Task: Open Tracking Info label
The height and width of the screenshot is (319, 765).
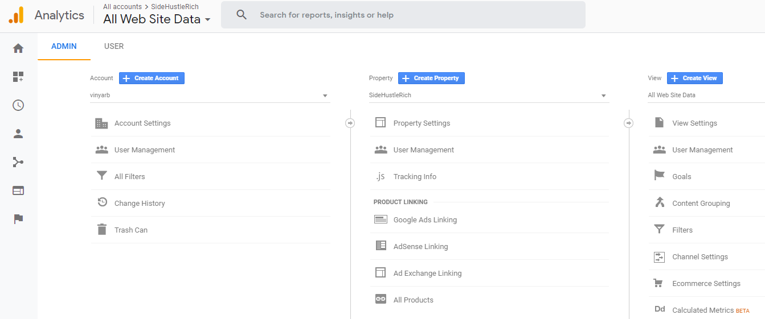Action: 415,177
